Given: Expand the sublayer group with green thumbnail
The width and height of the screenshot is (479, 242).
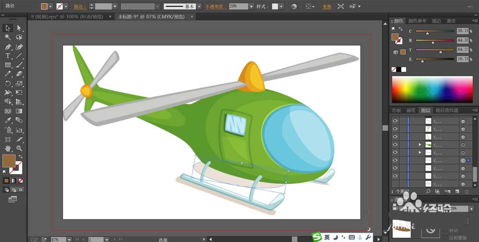Looking at the screenshot, I should [420, 144].
